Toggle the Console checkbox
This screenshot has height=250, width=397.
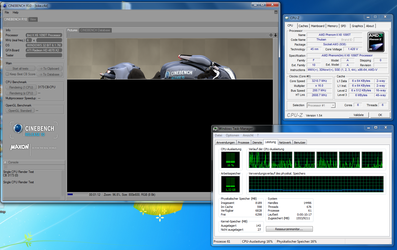[x=5, y=162]
